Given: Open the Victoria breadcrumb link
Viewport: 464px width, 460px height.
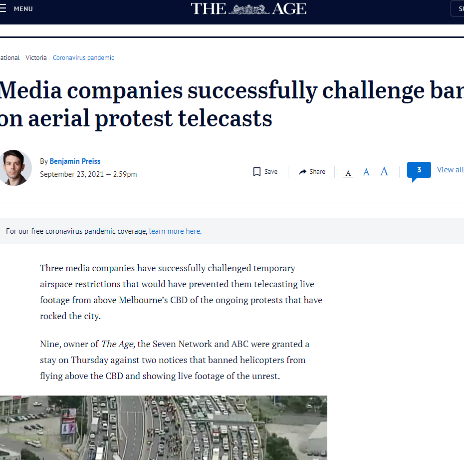Looking at the screenshot, I should click(x=36, y=58).
